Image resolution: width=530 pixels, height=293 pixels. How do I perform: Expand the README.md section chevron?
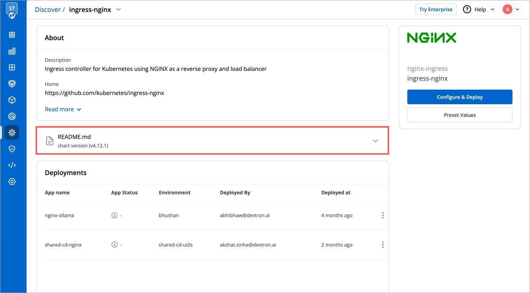(x=375, y=141)
